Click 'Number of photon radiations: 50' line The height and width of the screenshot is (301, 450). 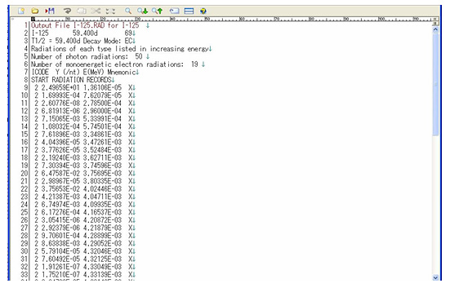(x=87, y=56)
